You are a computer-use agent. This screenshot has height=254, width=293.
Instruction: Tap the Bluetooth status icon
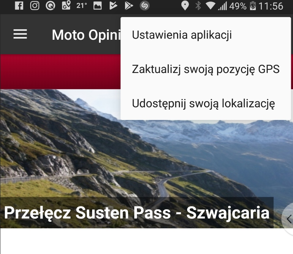[198, 6]
